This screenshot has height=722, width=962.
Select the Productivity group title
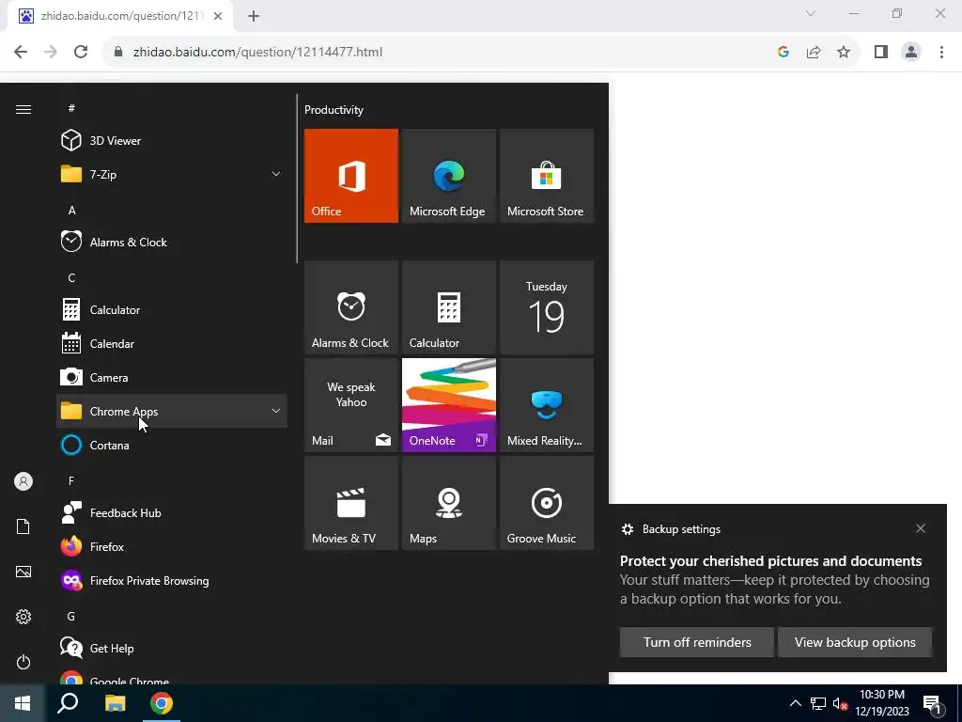click(x=334, y=110)
